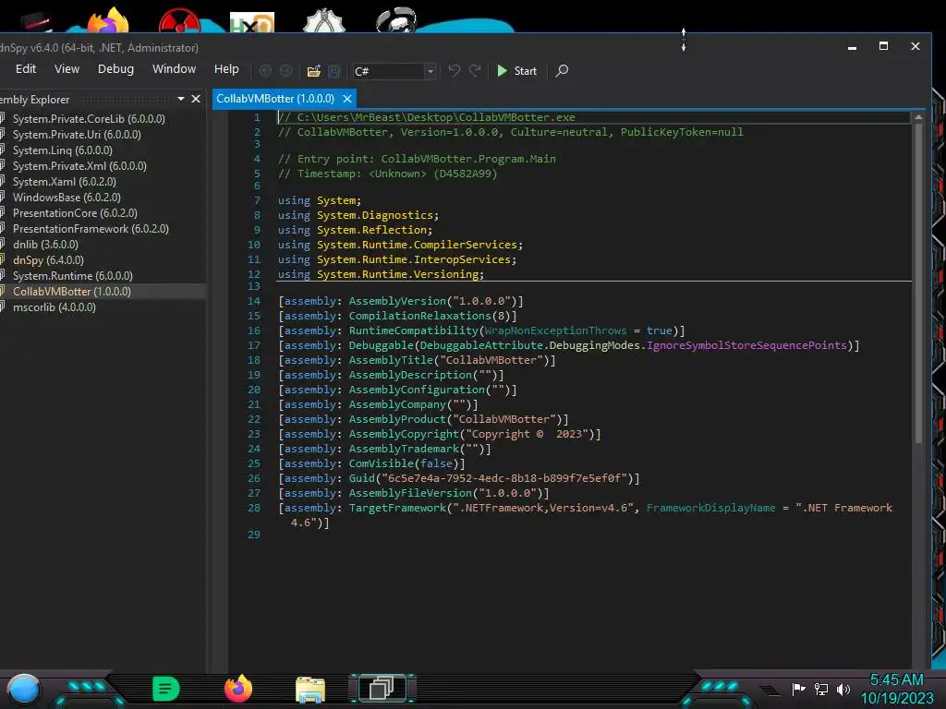
Task: Open File Explorer from the taskbar
Action: [x=310, y=689]
